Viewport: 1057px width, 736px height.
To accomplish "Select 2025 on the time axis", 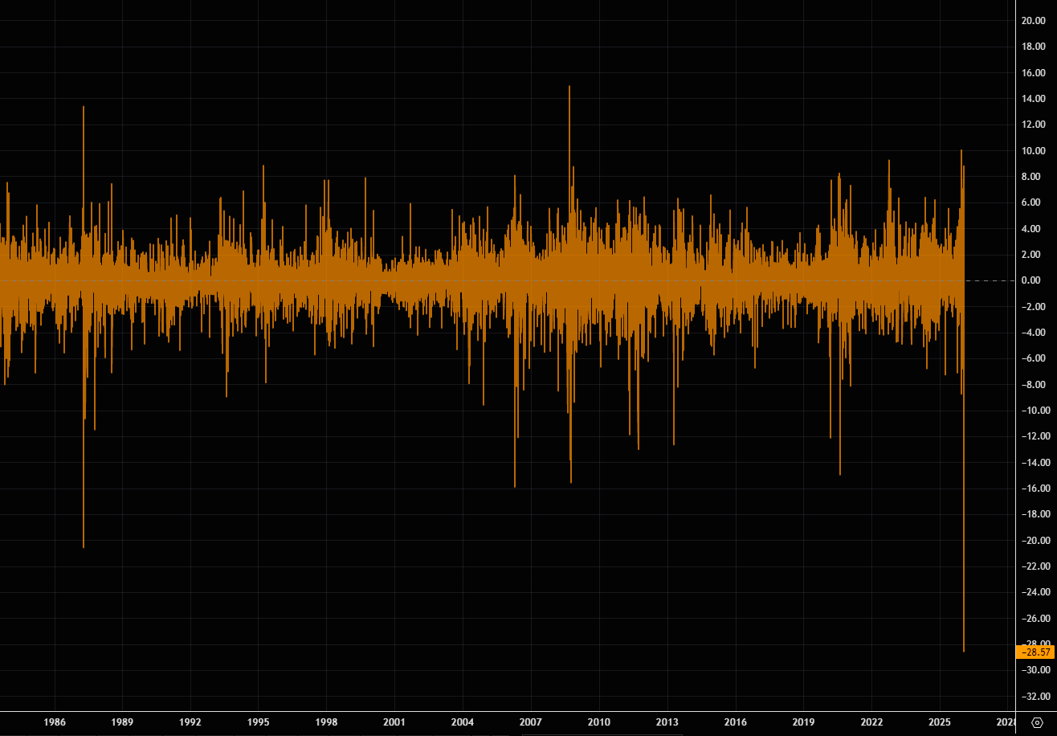I will pyautogui.click(x=941, y=722).
